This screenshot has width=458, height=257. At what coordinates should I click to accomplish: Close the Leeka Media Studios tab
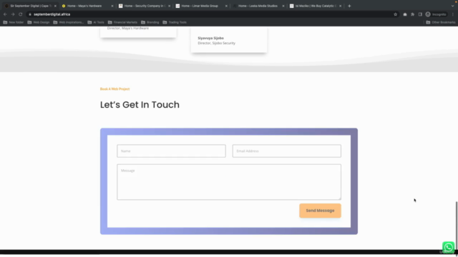[283, 6]
